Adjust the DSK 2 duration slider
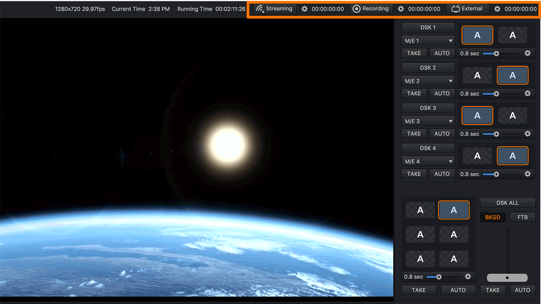This screenshot has height=304, width=541. (x=501, y=94)
